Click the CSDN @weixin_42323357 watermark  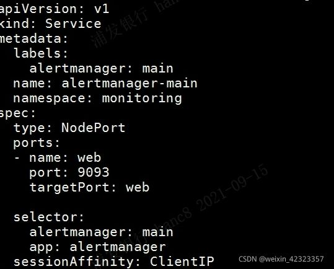click(281, 259)
